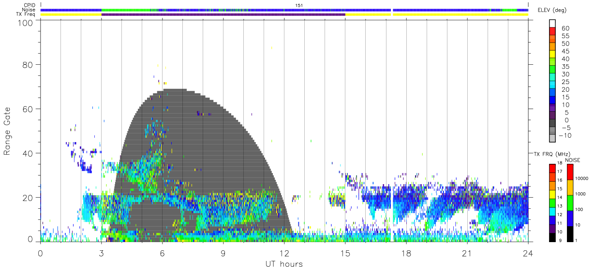
Task: Click the "NOISE" colorbar title
Action: 573,160
